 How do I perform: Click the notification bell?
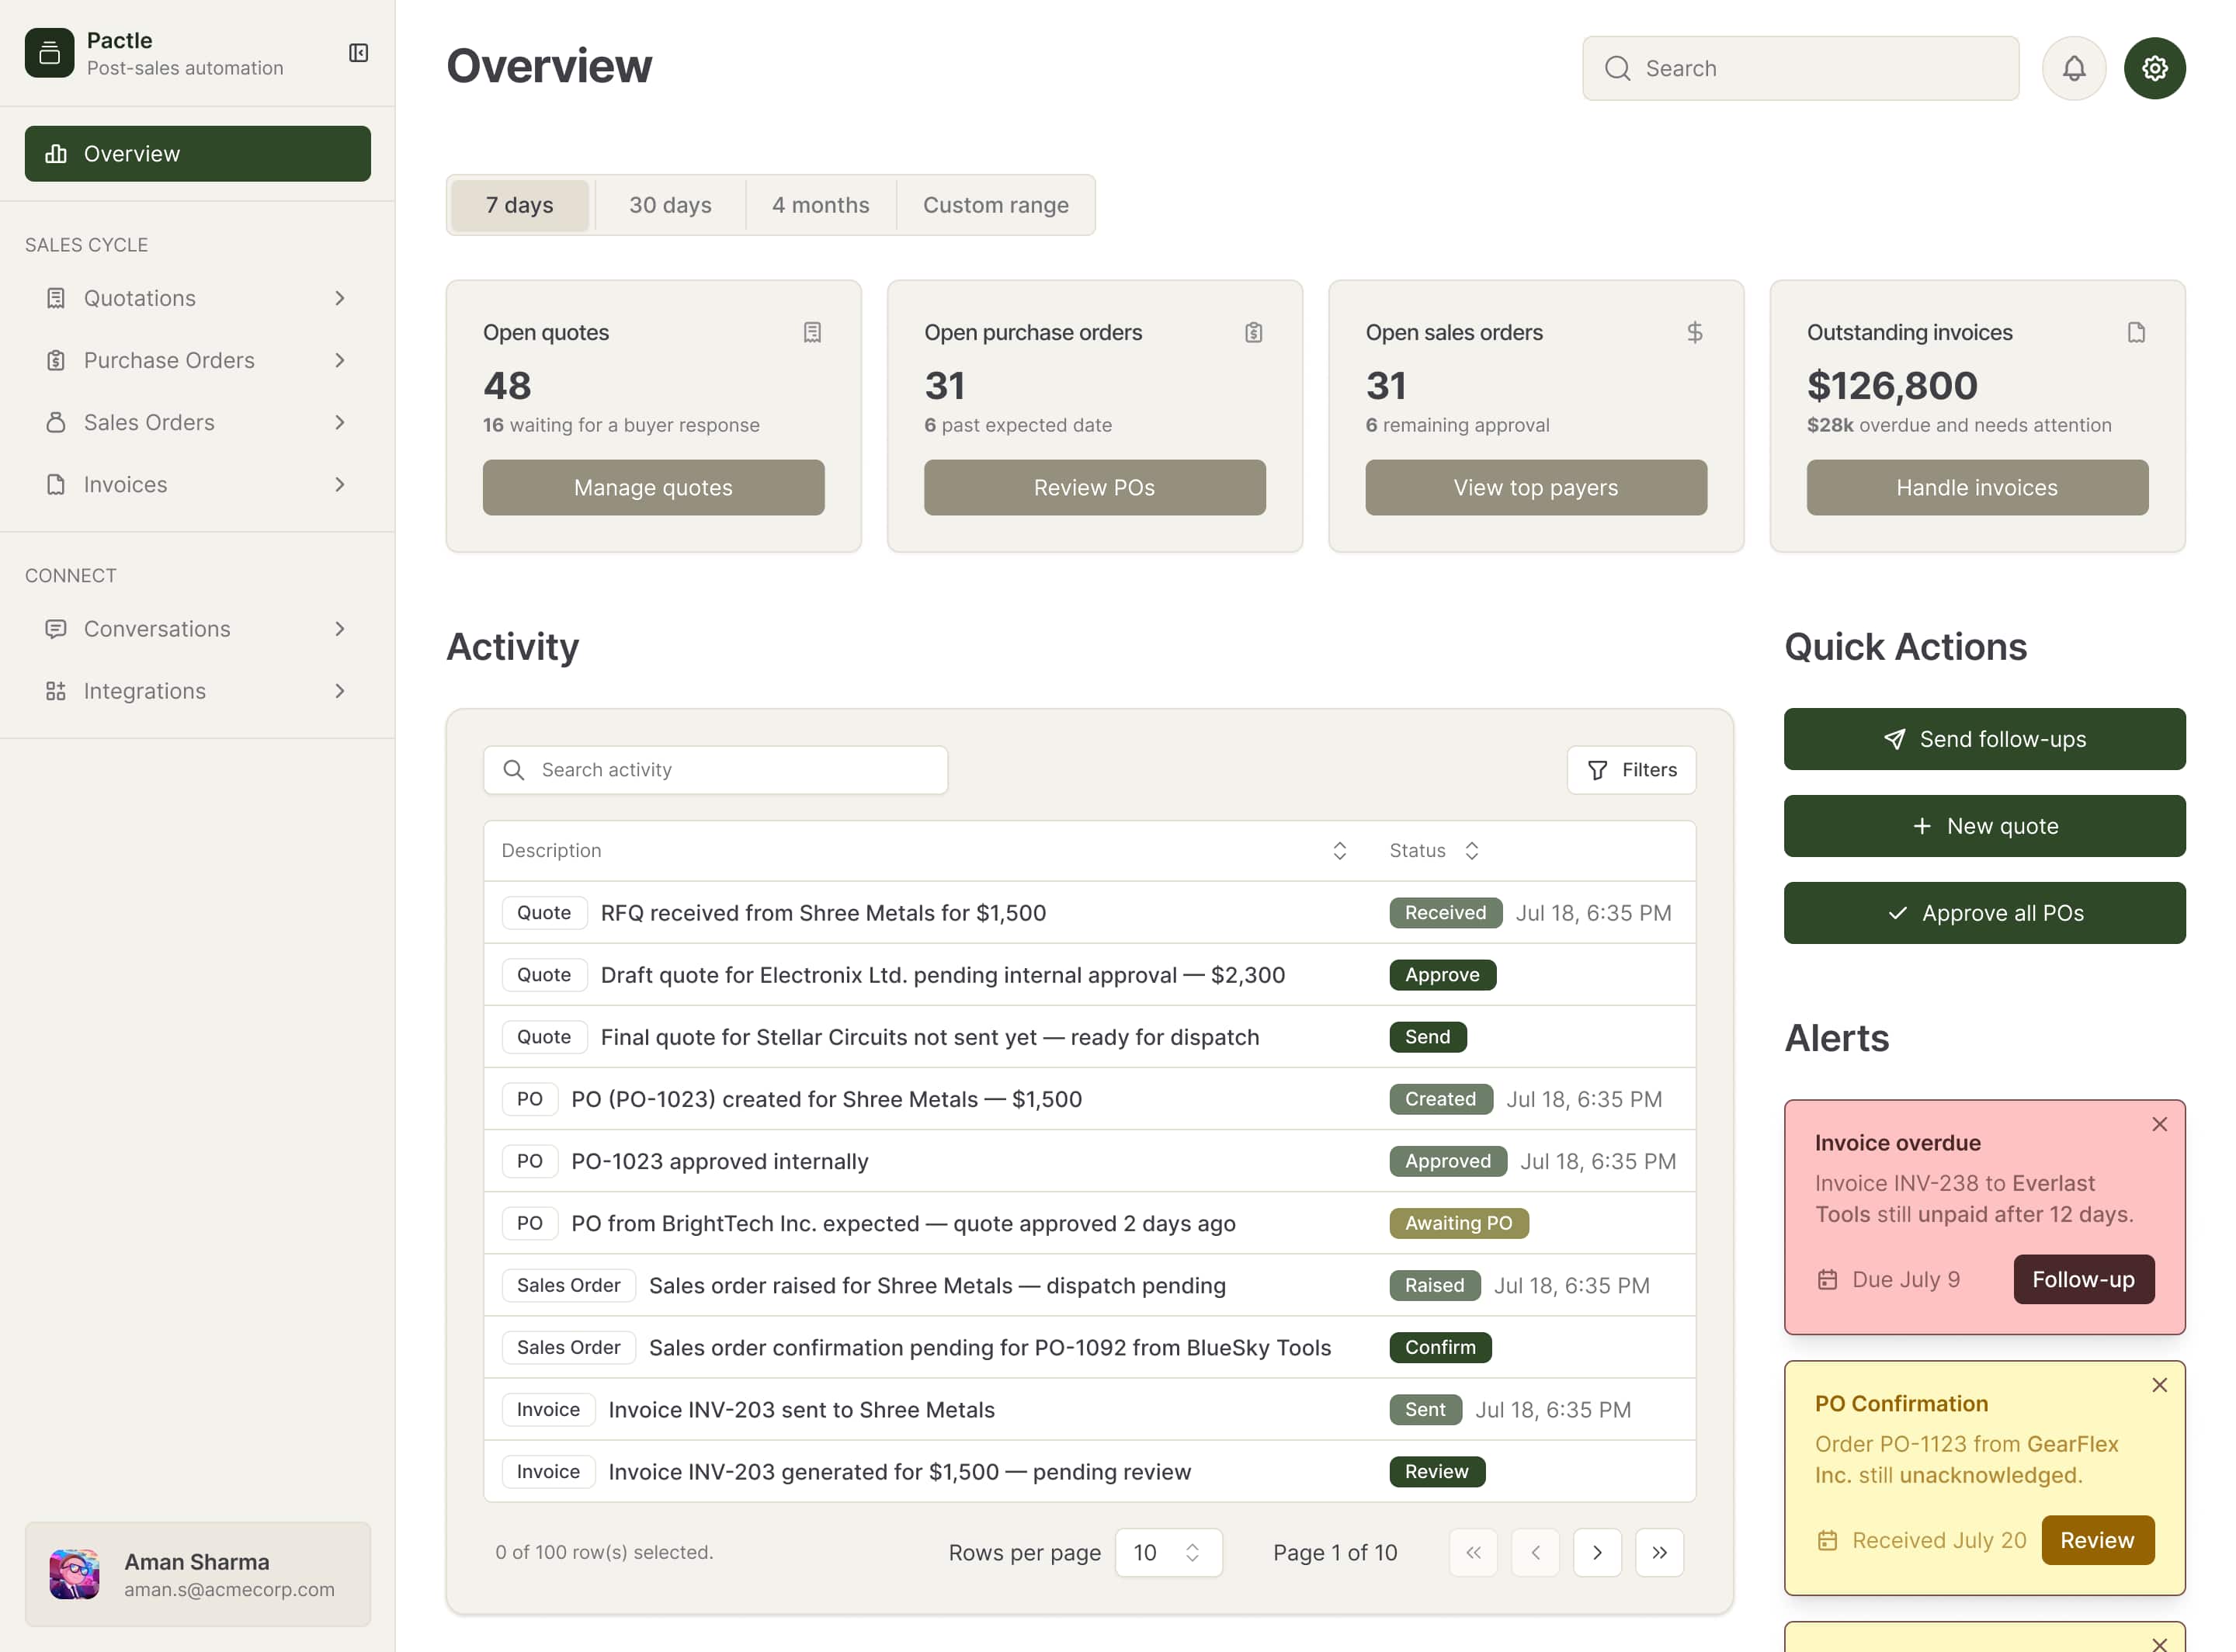2074,68
